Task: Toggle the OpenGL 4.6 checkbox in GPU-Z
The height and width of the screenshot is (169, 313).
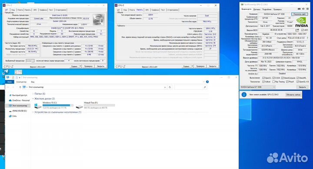Action: click(298, 82)
